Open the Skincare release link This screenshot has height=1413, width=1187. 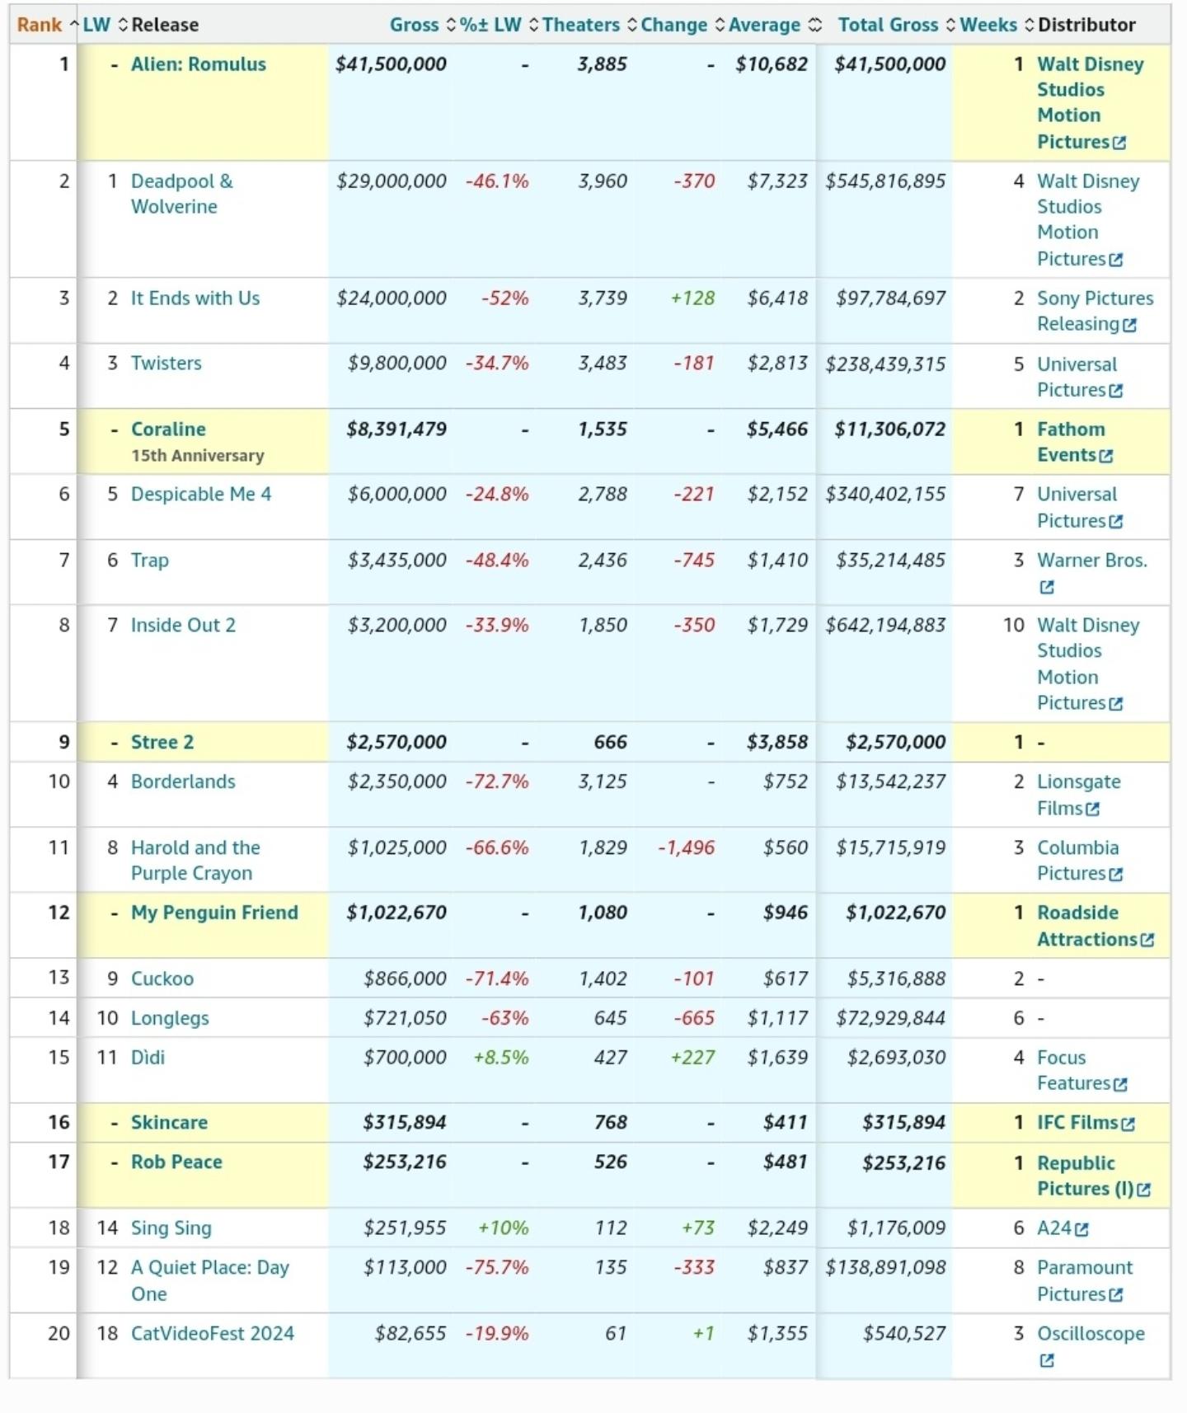[x=170, y=1123]
